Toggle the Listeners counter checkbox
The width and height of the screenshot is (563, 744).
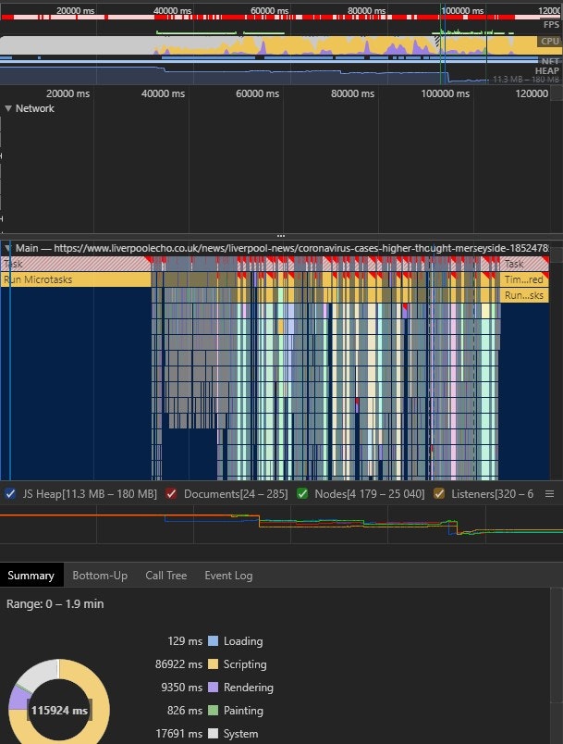coord(439,494)
